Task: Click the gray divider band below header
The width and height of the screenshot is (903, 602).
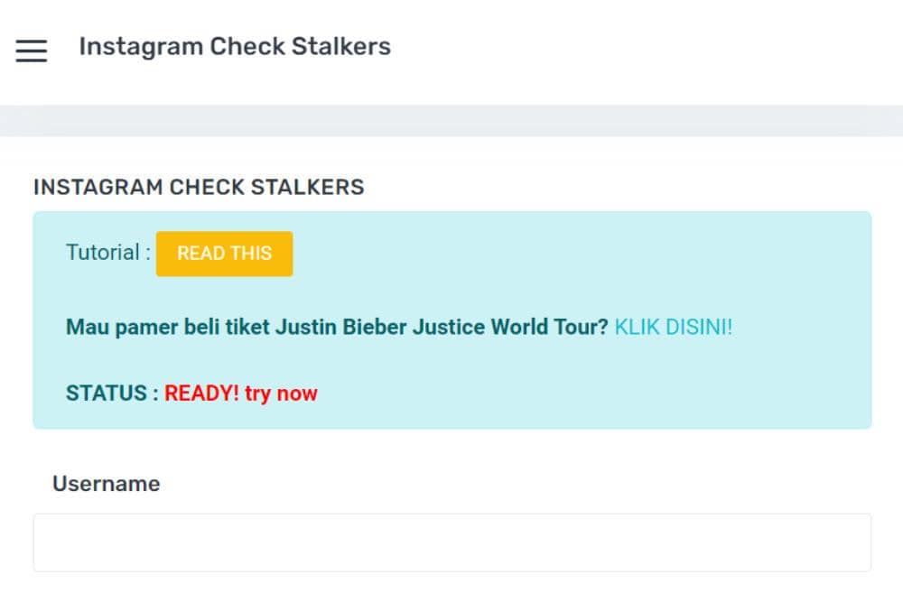Action: pos(451,121)
